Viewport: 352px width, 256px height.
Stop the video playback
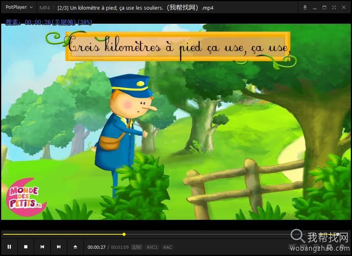point(26,247)
